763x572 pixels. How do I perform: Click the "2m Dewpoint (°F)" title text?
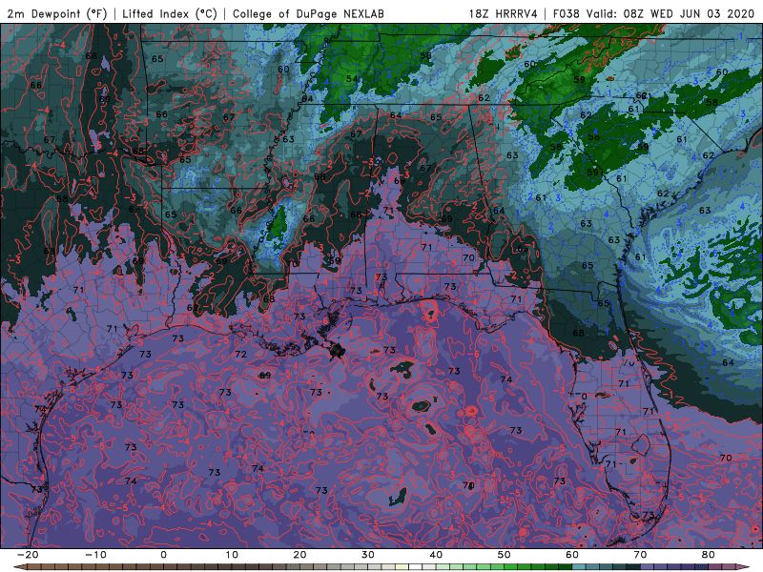click(57, 13)
